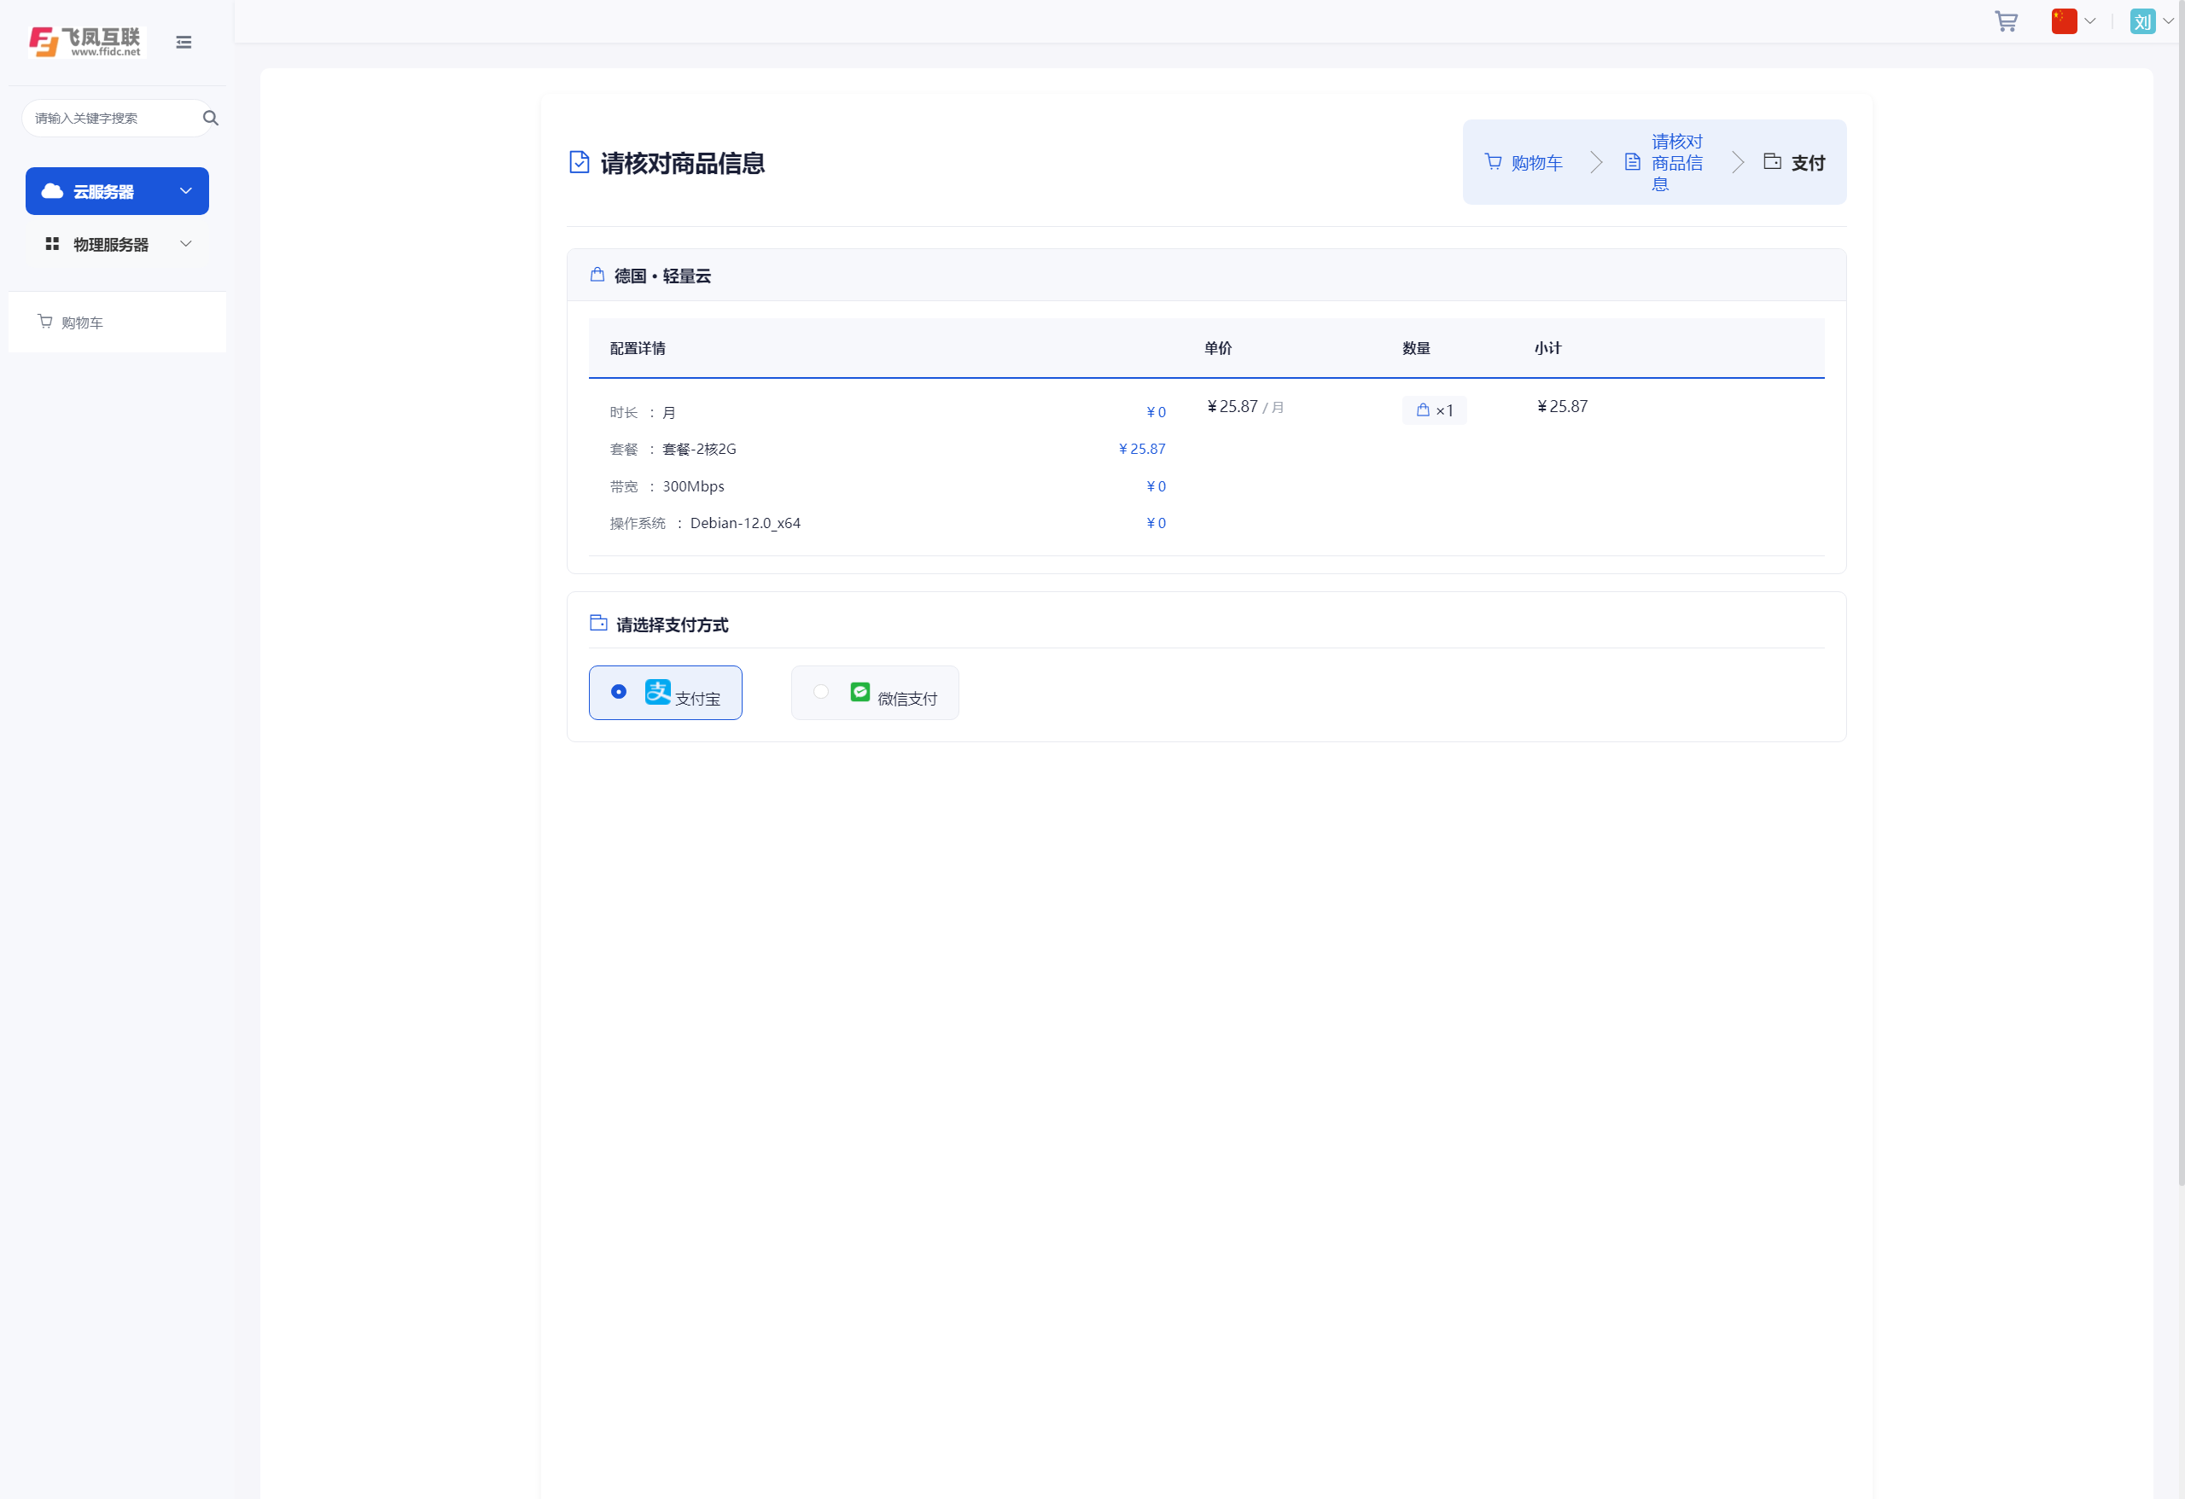Viewport: 2185px width, 1499px height.
Task: Click the 单价 column header
Action: [1219, 349]
